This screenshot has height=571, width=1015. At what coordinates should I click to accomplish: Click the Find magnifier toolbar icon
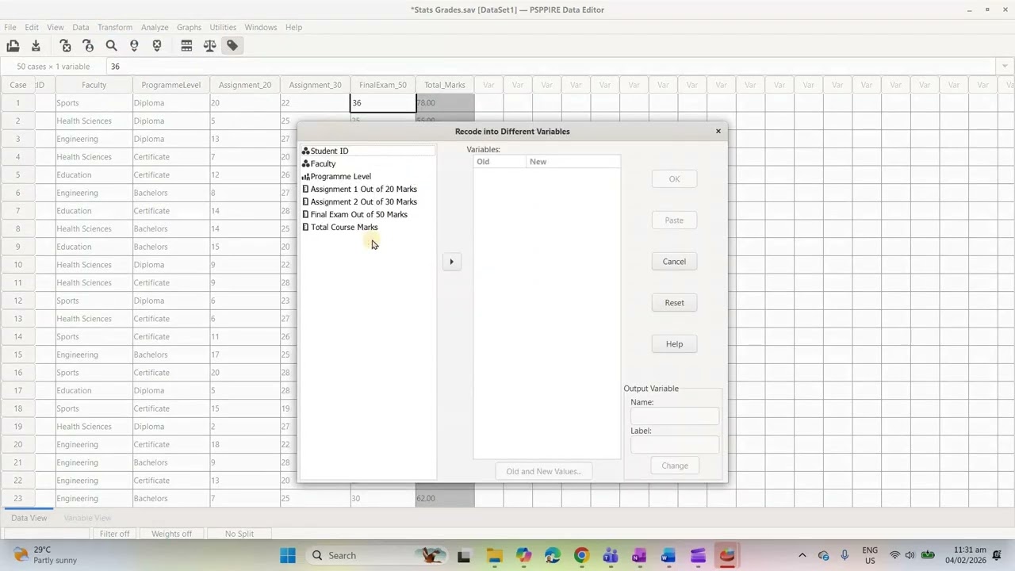111,46
